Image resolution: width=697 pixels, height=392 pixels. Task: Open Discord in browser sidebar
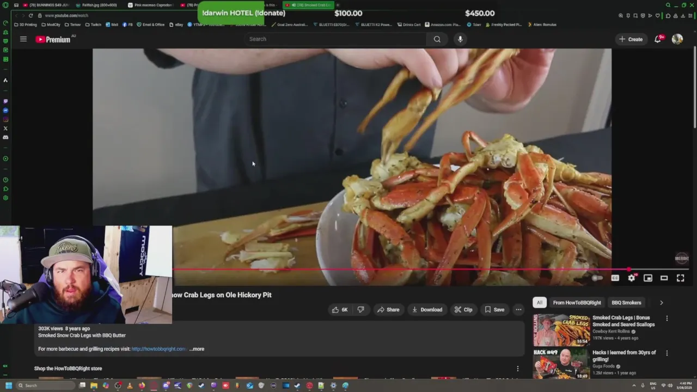5,138
